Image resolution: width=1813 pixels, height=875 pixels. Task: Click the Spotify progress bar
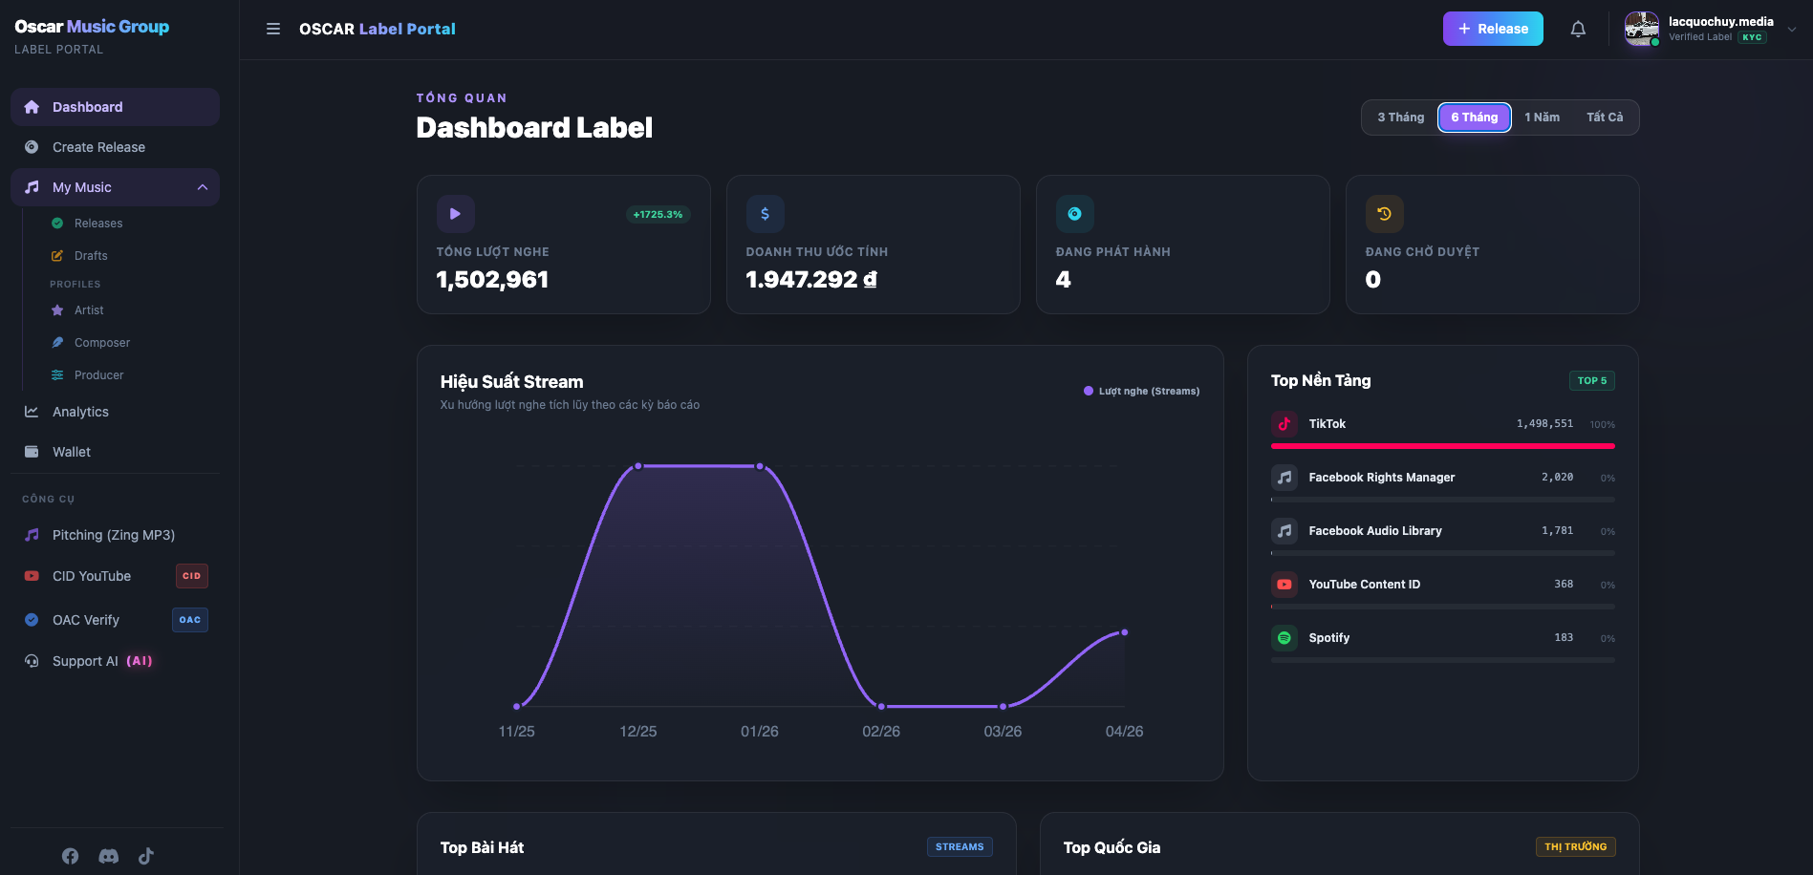[1443, 660]
